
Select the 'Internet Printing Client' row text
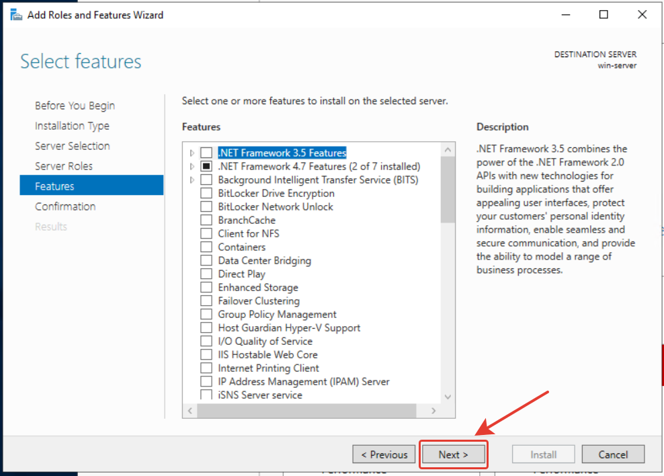[x=268, y=368]
